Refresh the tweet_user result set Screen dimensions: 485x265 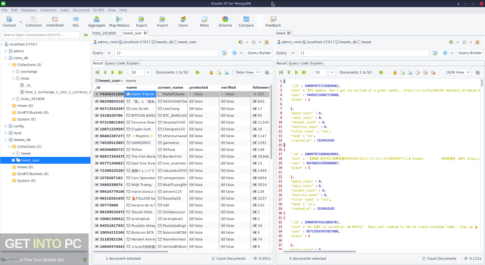(197, 73)
